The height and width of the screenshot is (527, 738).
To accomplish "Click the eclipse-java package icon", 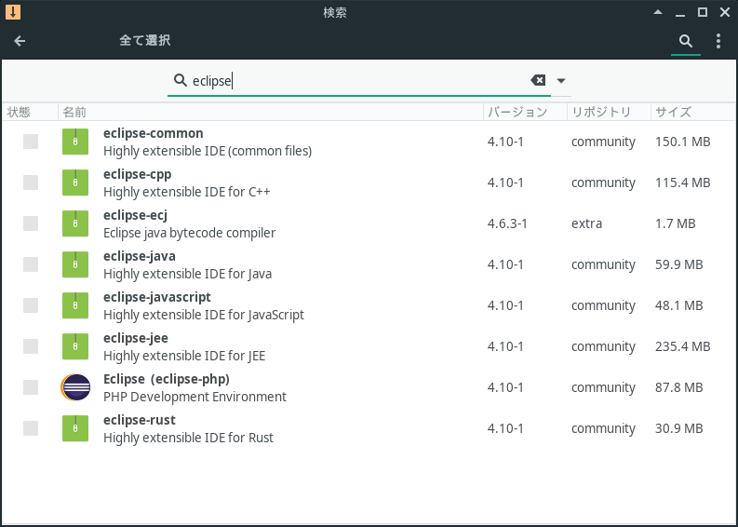I will coord(75,264).
